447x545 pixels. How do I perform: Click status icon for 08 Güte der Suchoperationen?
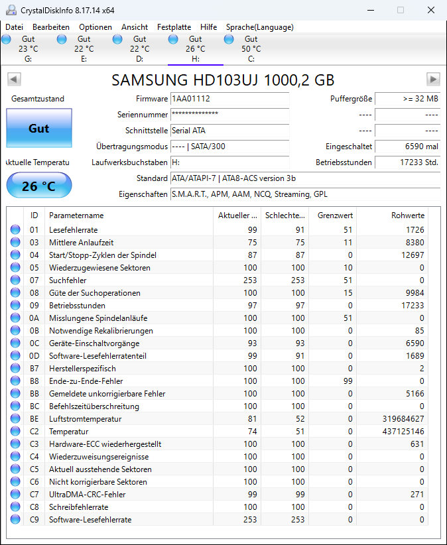[15, 292]
